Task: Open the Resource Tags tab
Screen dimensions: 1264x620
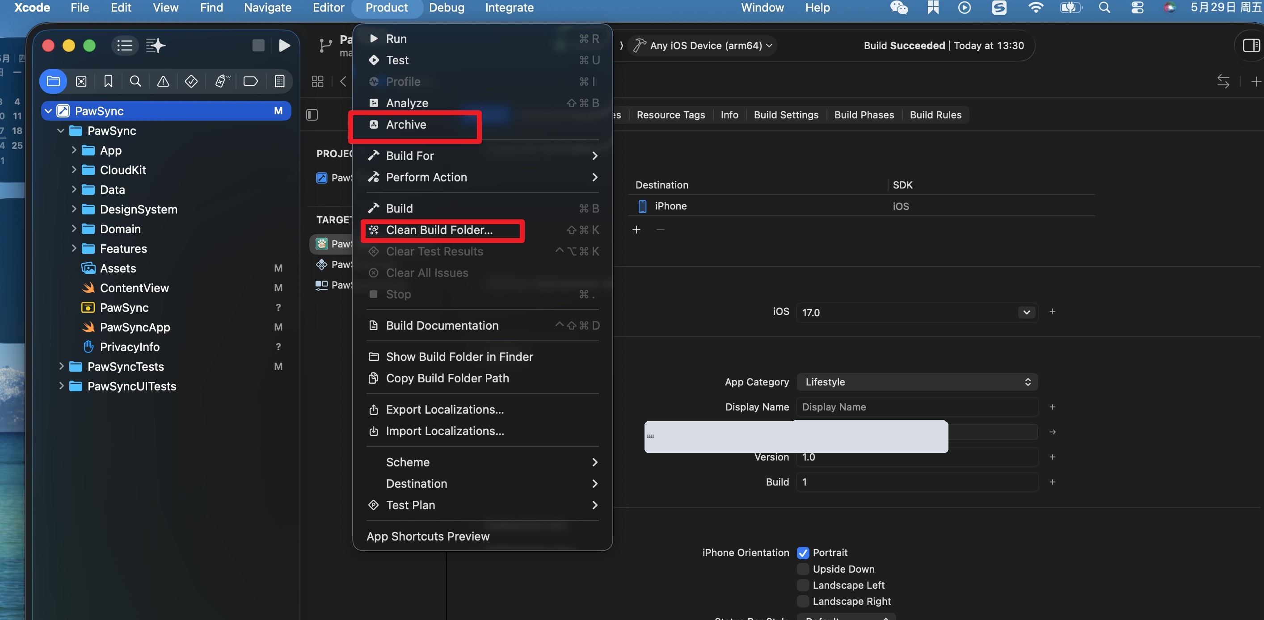Action: (x=671, y=115)
